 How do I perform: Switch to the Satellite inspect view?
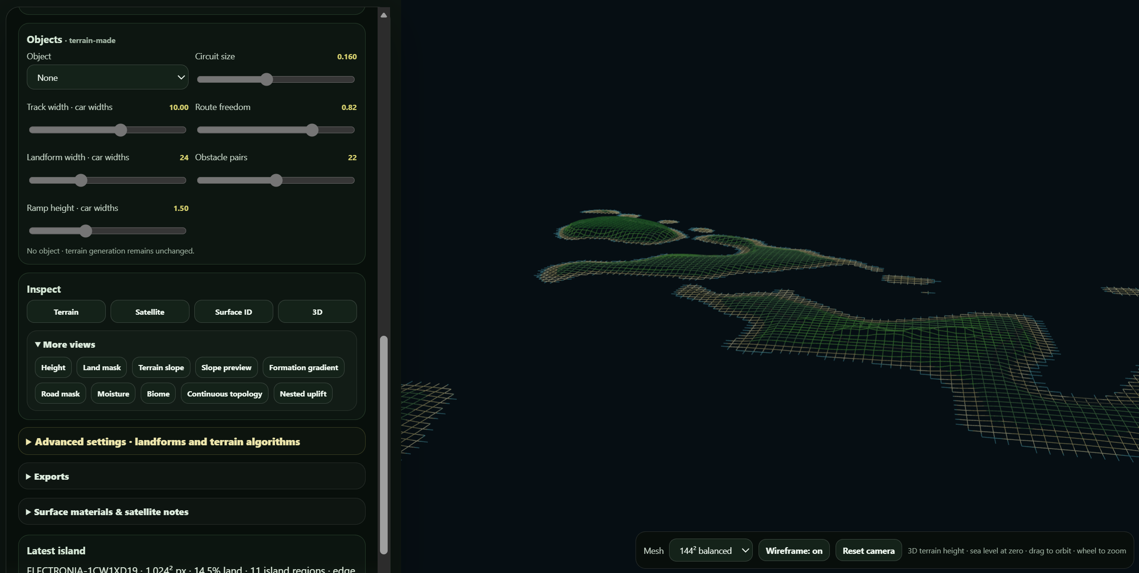(150, 312)
